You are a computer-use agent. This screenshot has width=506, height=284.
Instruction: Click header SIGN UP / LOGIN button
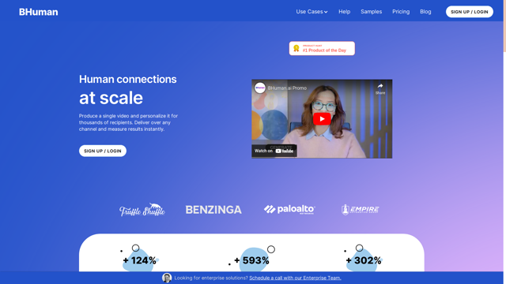(x=469, y=12)
